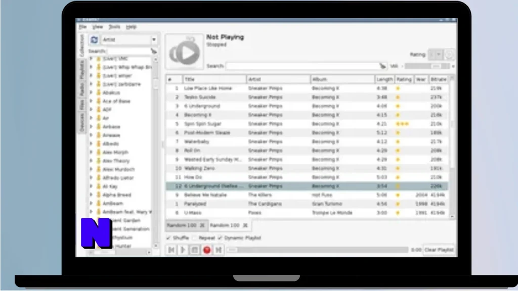Click the artist icon beside Abakus
Image resolution: width=518 pixels, height=291 pixels.
99,93
